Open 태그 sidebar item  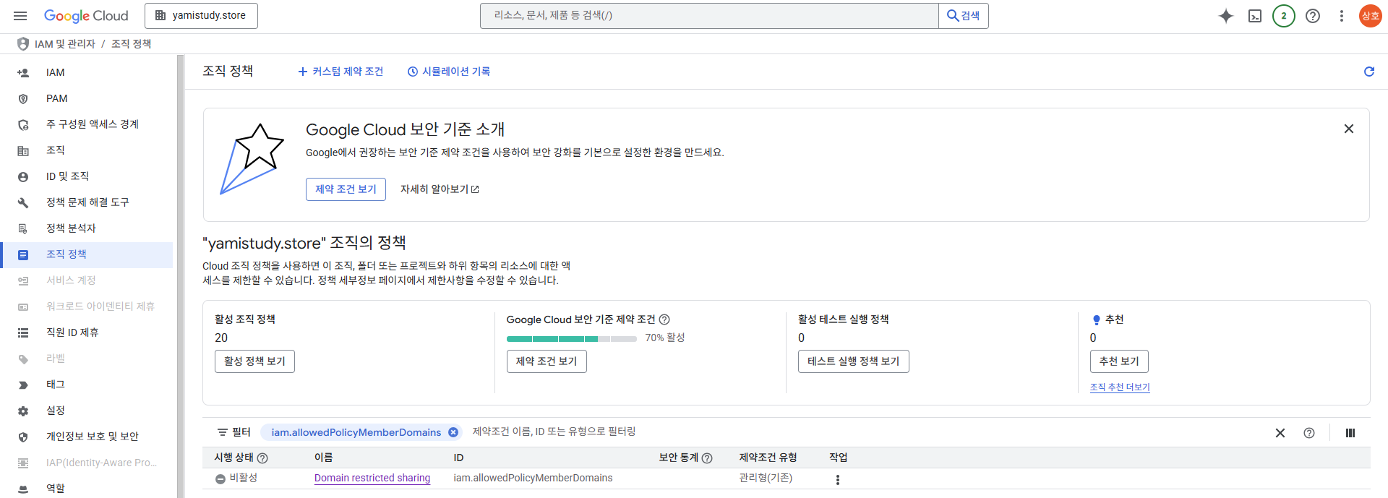click(x=87, y=385)
